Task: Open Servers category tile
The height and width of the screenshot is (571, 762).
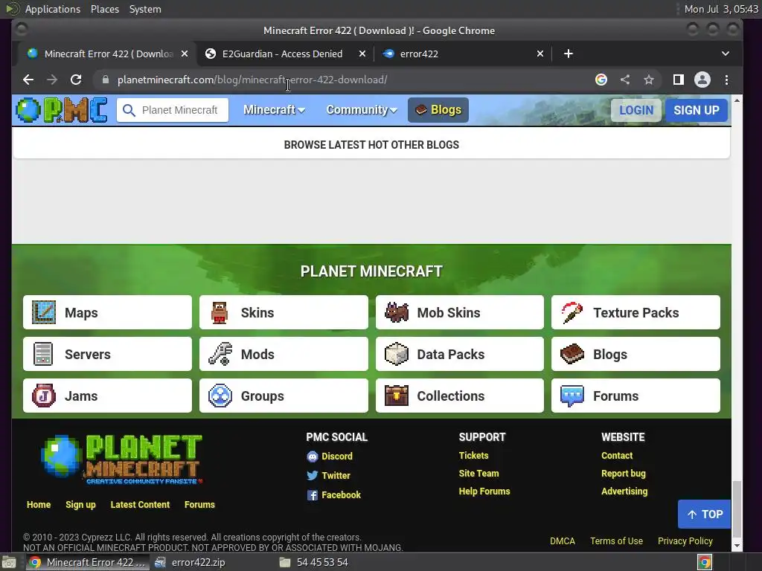Action: pos(107,354)
